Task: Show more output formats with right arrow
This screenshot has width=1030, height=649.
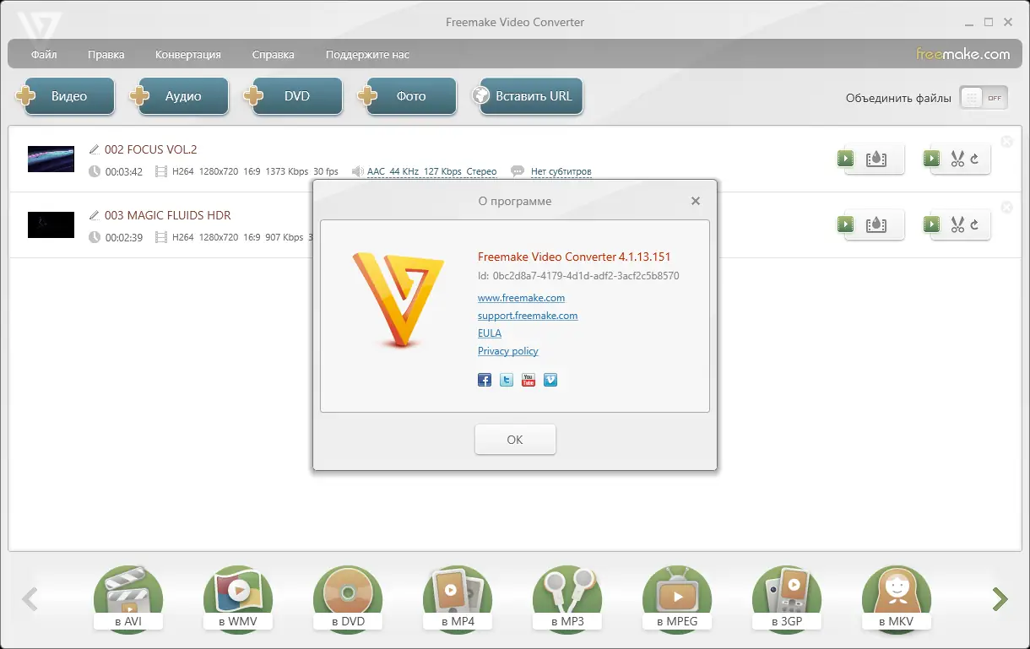Action: coord(1000,599)
